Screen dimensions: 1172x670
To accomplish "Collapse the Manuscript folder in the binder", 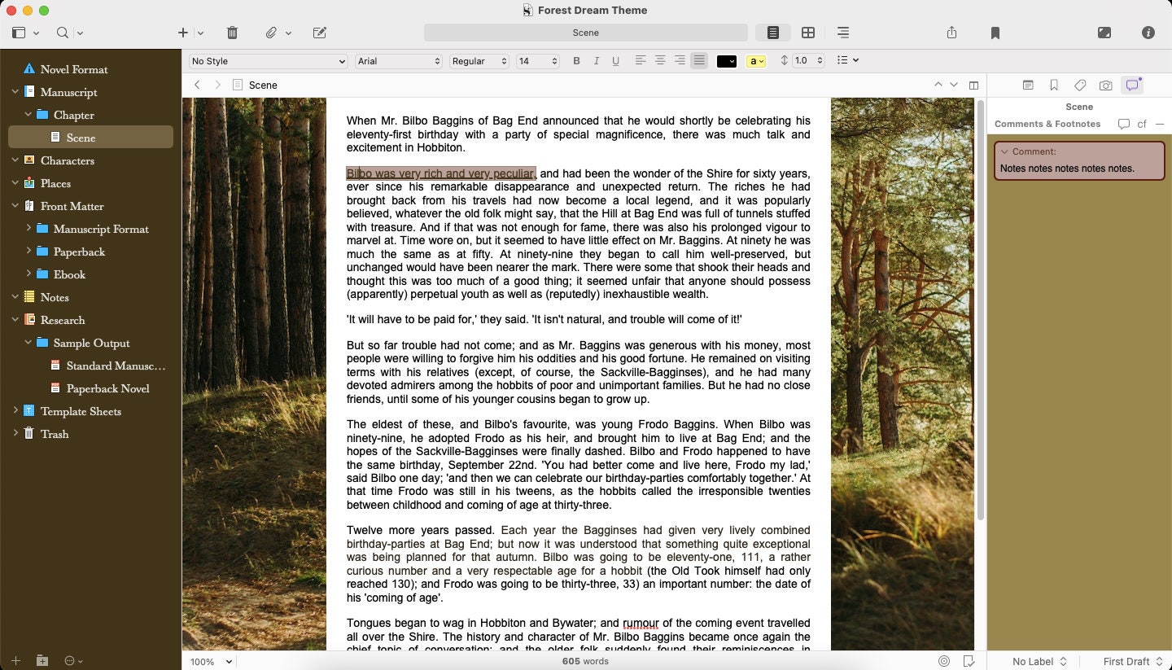I will (x=15, y=92).
